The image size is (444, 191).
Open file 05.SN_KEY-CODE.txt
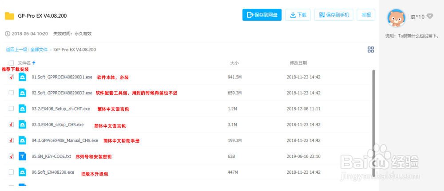51,156
